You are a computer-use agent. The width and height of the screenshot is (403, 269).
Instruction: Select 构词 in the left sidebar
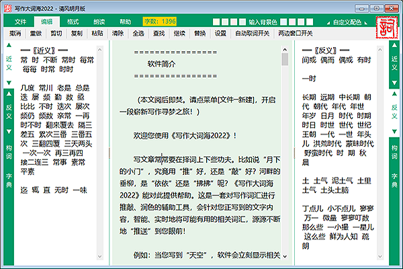click(x=9, y=152)
